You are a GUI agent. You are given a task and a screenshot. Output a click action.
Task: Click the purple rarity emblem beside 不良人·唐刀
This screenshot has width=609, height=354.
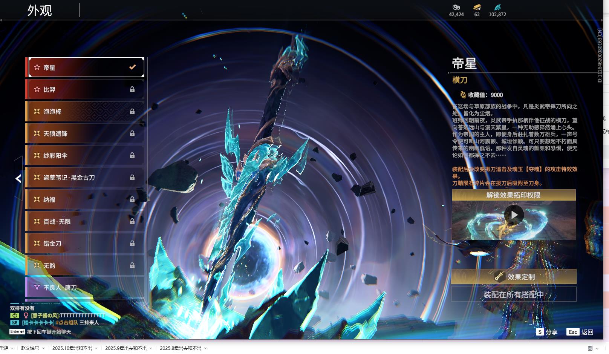[x=37, y=287]
